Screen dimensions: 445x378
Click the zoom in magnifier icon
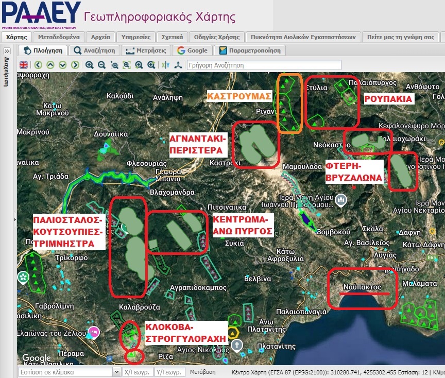(90, 65)
